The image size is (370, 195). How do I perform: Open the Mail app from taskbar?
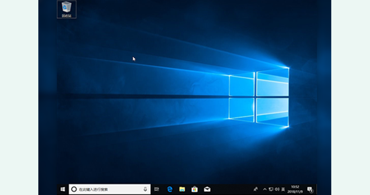207,189
